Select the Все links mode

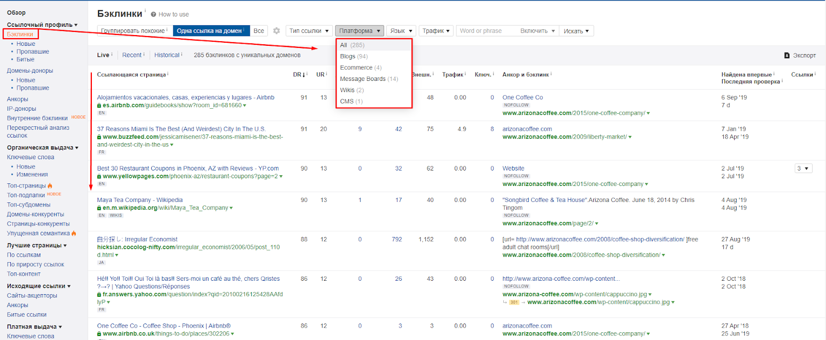point(259,31)
